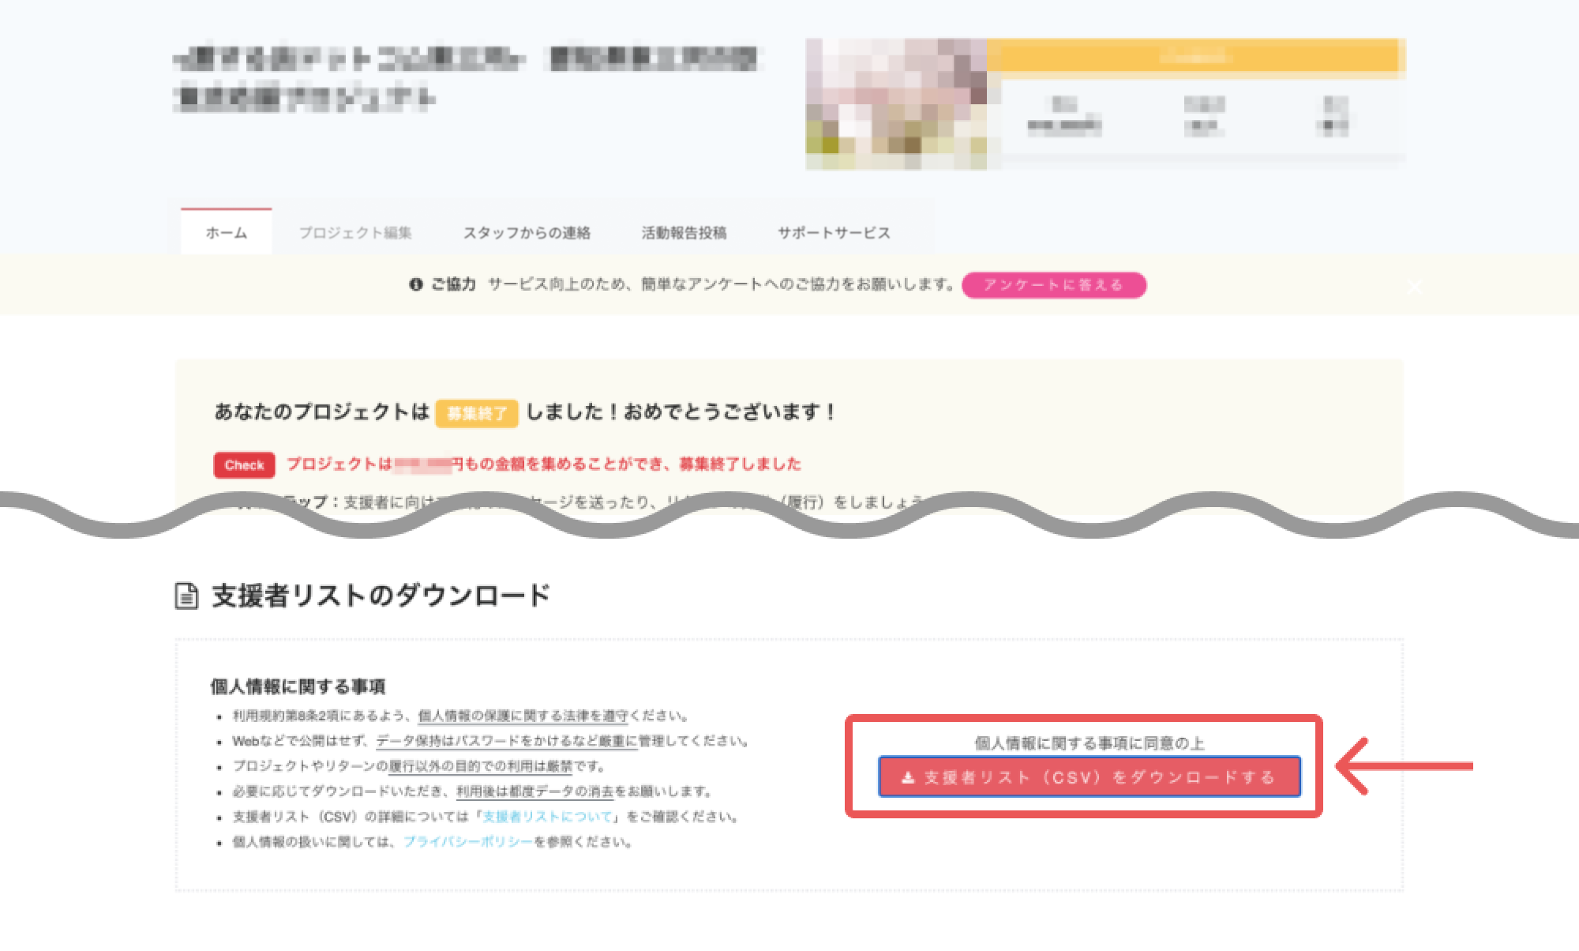Viewport: 1579px width, 951px height.
Task: Select the サポートサービス tab
Action: pyautogui.click(x=834, y=233)
